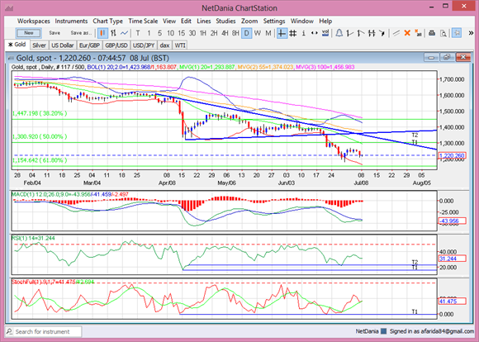Expand toolbar overflow chevron
This screenshot has width=479, height=342.
coord(471,33)
